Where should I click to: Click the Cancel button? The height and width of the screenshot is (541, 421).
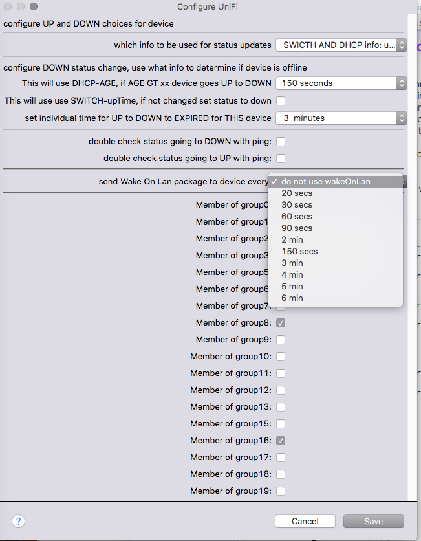click(x=305, y=521)
